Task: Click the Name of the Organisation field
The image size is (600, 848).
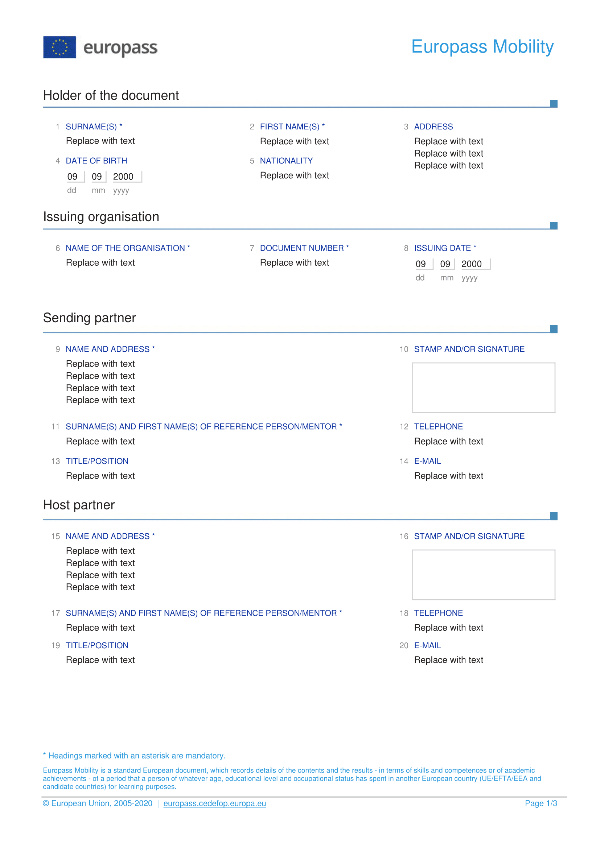Action: [x=100, y=262]
